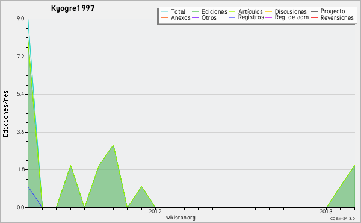The height and width of the screenshot is (223, 361).
Task: Click the Ediciones/mes axis label
Action: (5, 114)
